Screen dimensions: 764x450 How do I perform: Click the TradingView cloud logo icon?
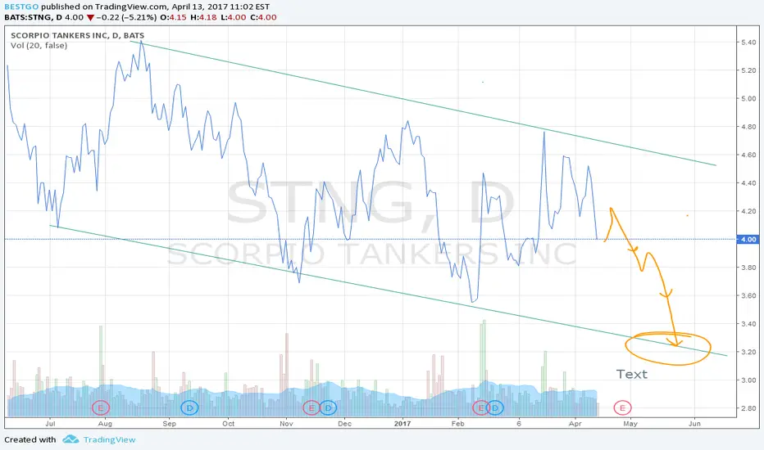[x=70, y=439]
